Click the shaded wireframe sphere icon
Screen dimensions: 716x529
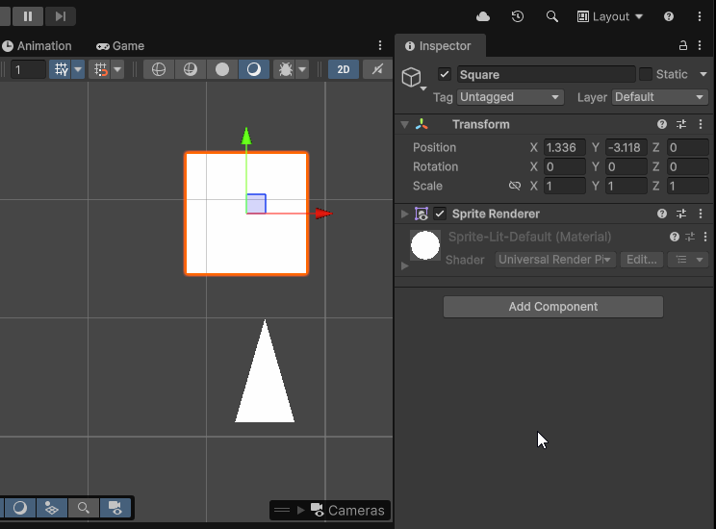click(x=191, y=70)
